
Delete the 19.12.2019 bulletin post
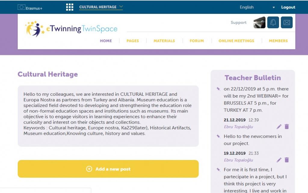[x=287, y=160]
